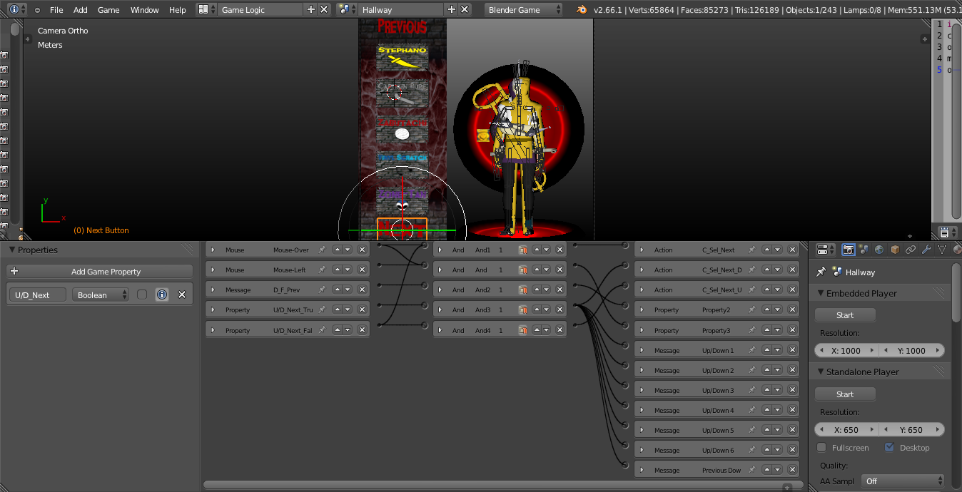Viewport: 962px width, 492px height.
Task: Uncheck the Desktop checkbox
Action: [889, 448]
